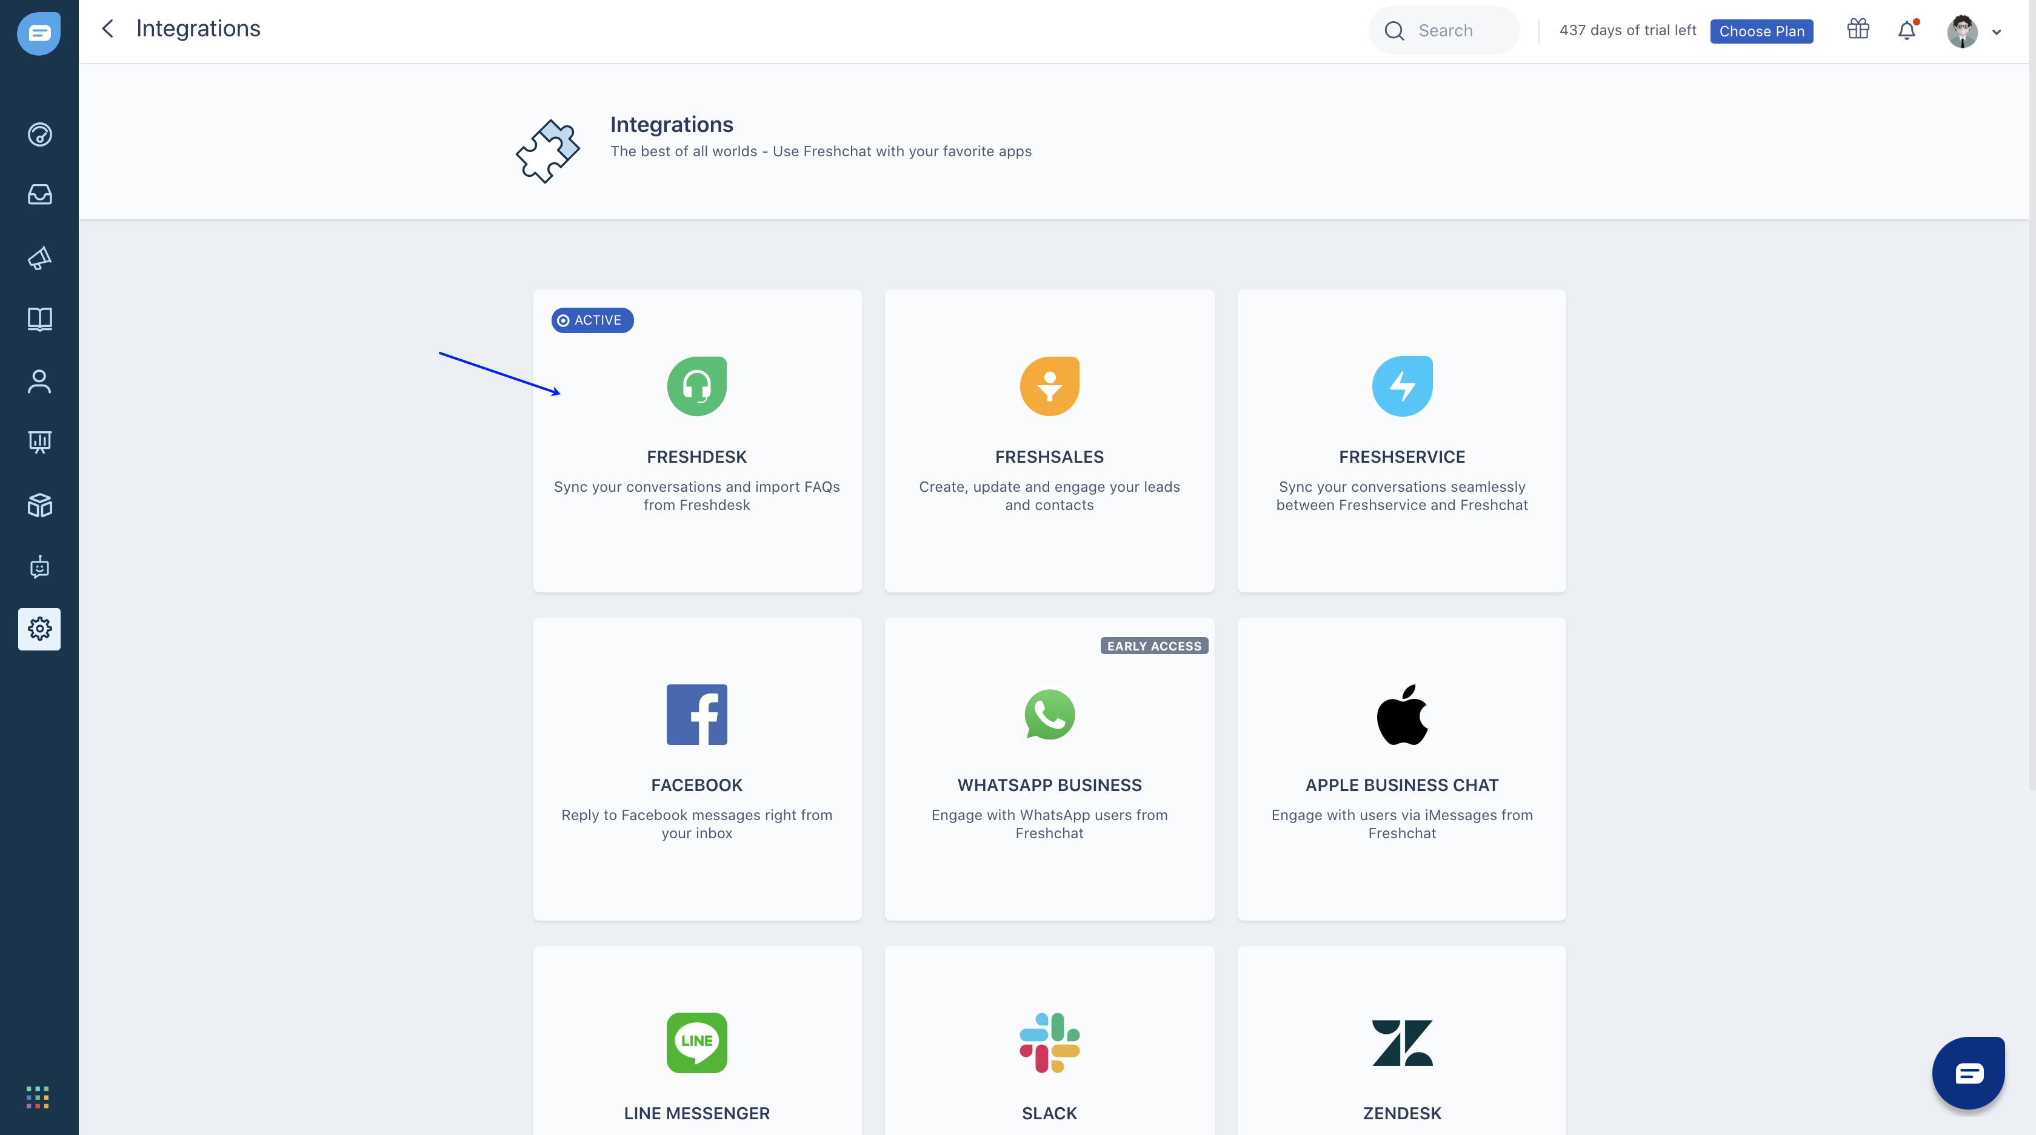Select the Freshservice integration icon
Screen dimensions: 2036x1135
click(x=1401, y=385)
